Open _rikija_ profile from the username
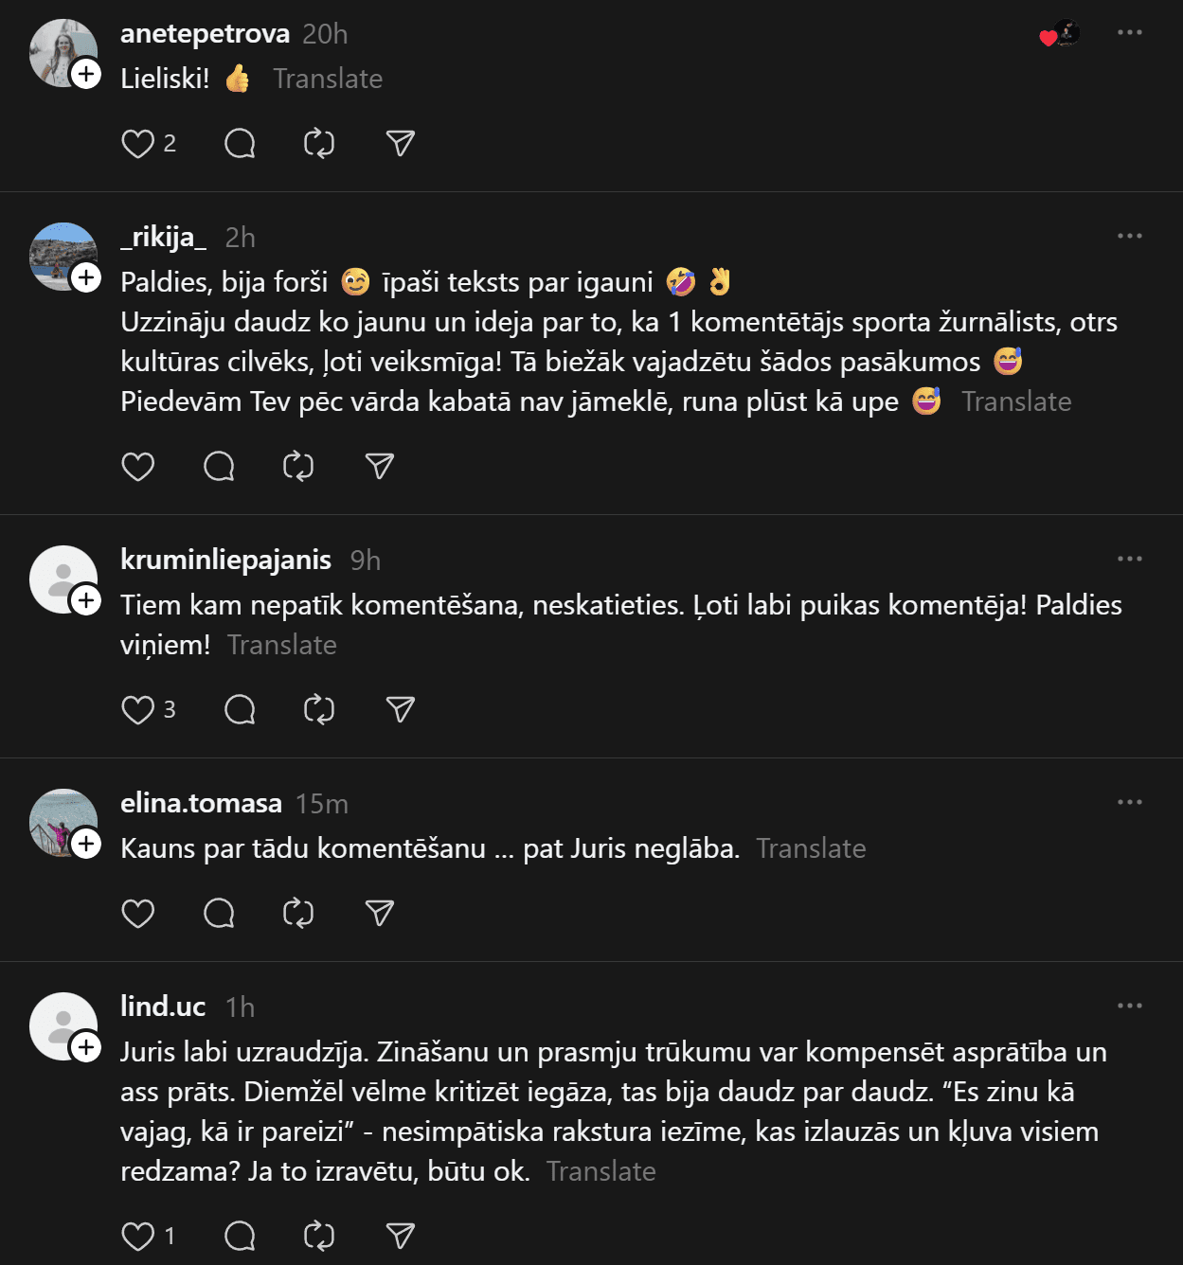This screenshot has height=1265, width=1183. coord(164,237)
